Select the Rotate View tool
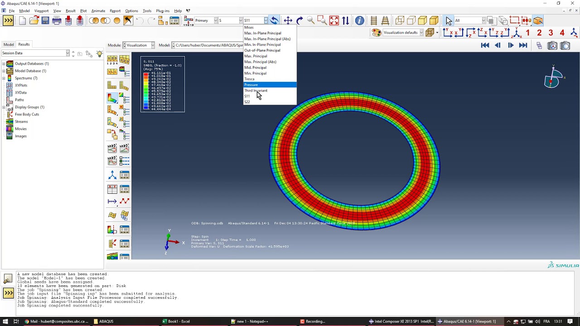This screenshot has height=326, width=580. click(x=299, y=20)
